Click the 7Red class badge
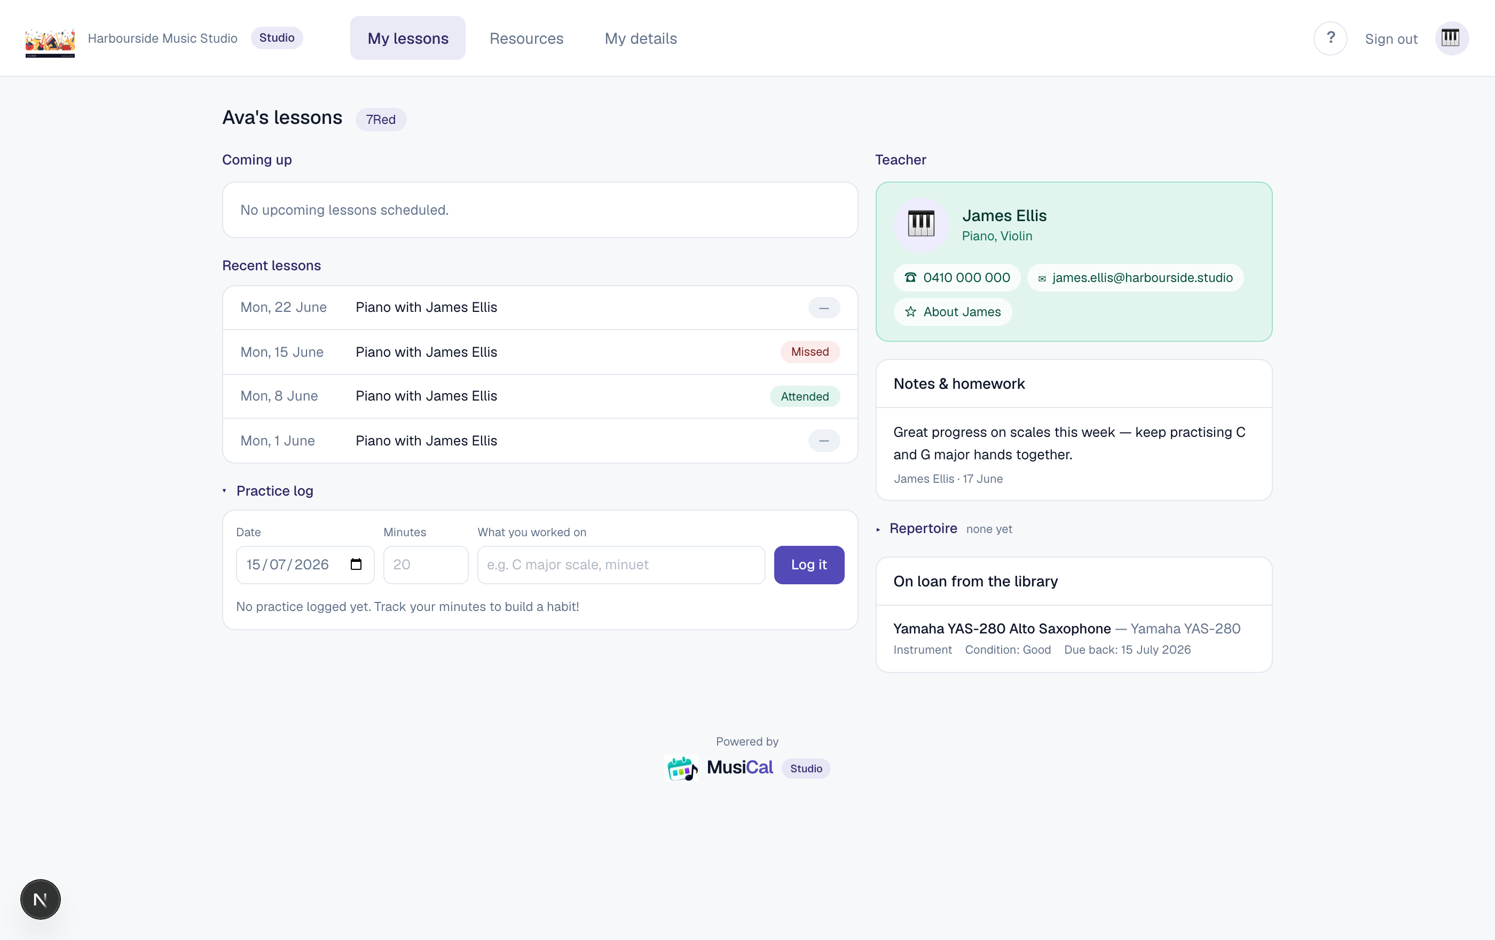The width and height of the screenshot is (1495, 940). tap(381, 119)
